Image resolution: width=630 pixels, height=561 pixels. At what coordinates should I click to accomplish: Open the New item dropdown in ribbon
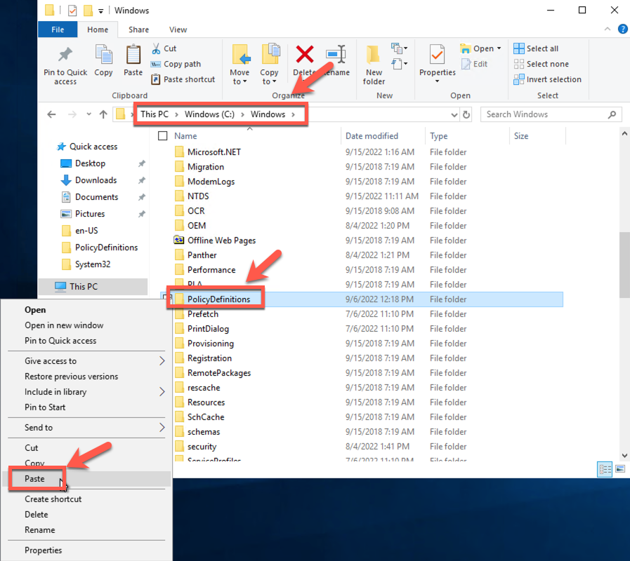[399, 48]
